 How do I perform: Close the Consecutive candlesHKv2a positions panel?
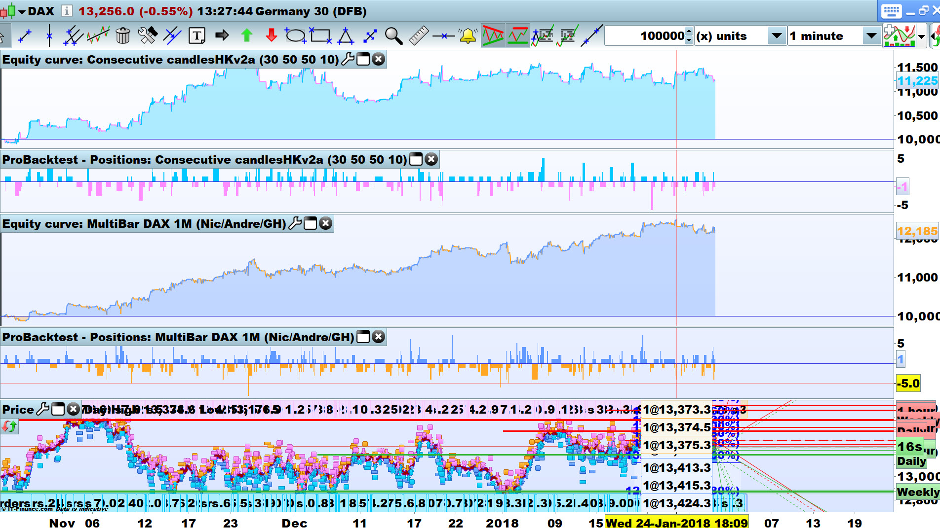click(x=431, y=159)
